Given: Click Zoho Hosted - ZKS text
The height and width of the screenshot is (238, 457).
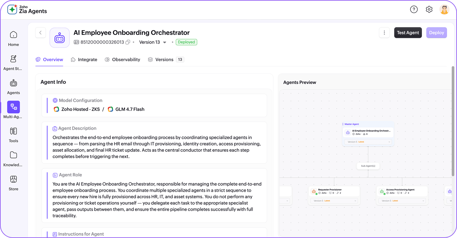Looking at the screenshot, I should pos(80,109).
